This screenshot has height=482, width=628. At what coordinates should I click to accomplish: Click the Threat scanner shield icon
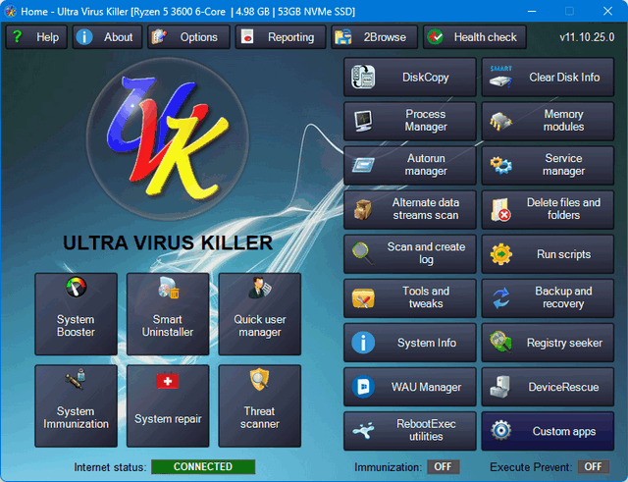pyautogui.click(x=259, y=379)
